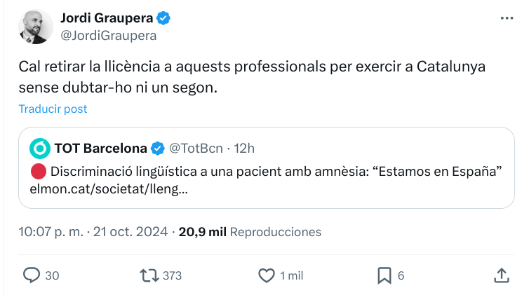This screenshot has width=529, height=295.
Task: Repost this tweet using the retweet icon
Action: tap(150, 275)
